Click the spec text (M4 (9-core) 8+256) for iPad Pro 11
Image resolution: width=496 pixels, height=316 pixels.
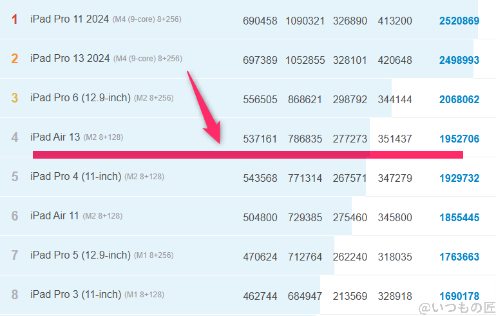coord(147,19)
